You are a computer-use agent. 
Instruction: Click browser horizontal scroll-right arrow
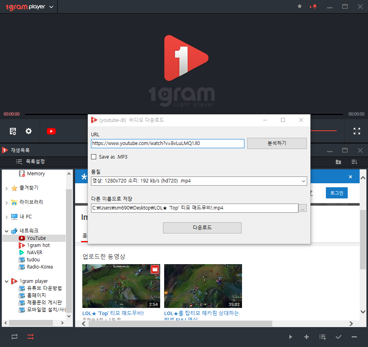click(351, 324)
